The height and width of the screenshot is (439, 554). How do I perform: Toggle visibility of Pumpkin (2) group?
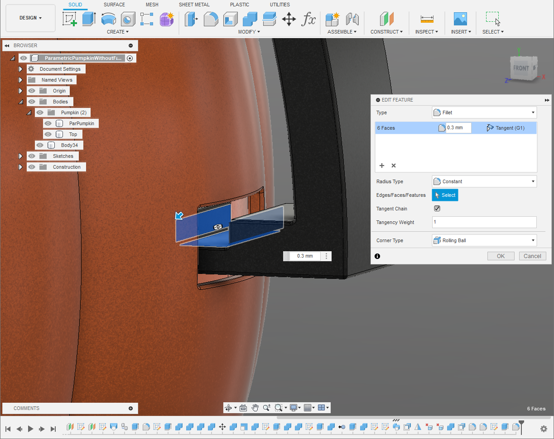[x=40, y=112]
